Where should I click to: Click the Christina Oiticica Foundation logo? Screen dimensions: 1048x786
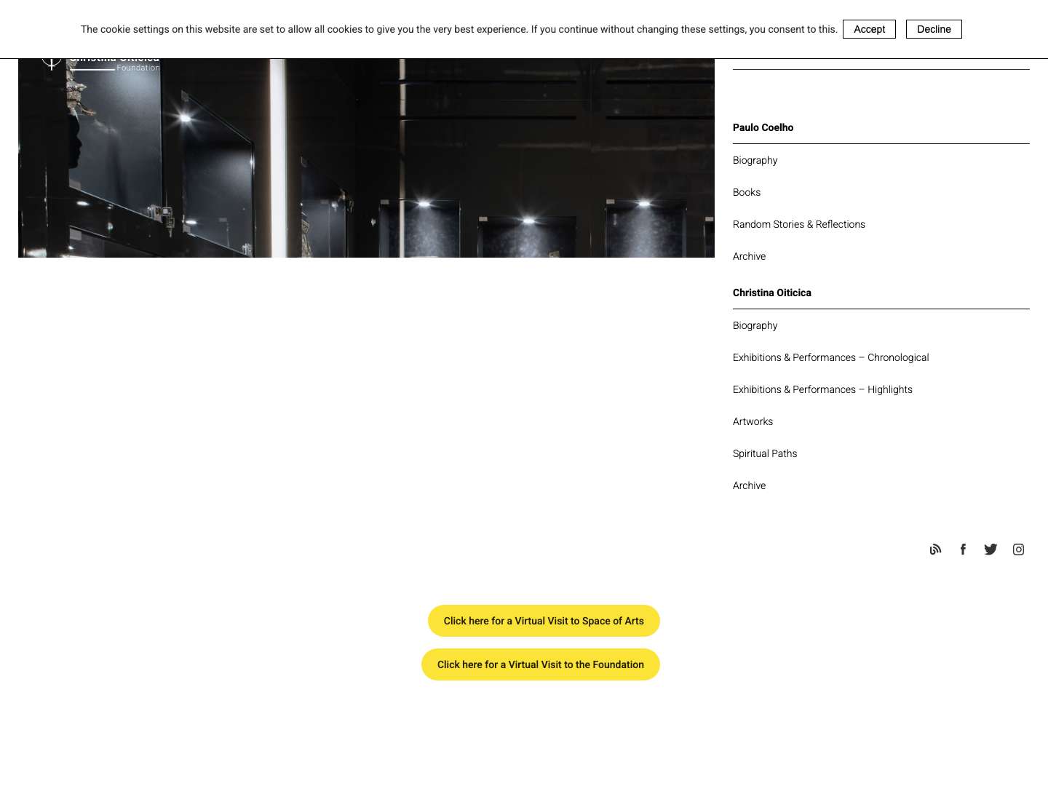pyautogui.click(x=102, y=61)
